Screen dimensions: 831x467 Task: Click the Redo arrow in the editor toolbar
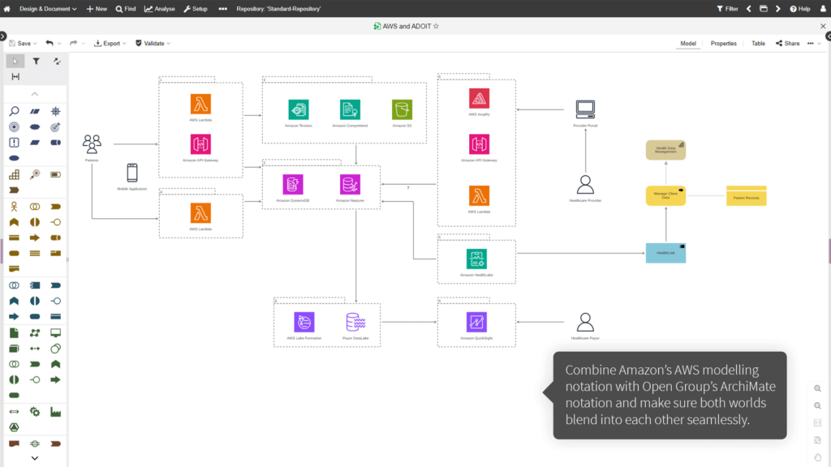point(74,43)
